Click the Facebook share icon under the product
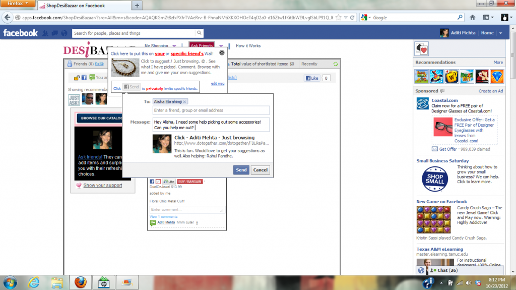This screenshot has width=516, height=290. point(152,182)
